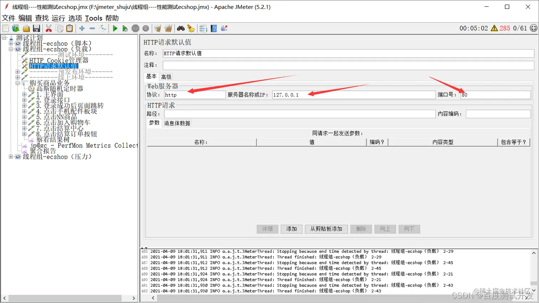The height and width of the screenshot is (303, 539).
Task: Select 聚合报告 in the tree
Action: tap(43, 151)
